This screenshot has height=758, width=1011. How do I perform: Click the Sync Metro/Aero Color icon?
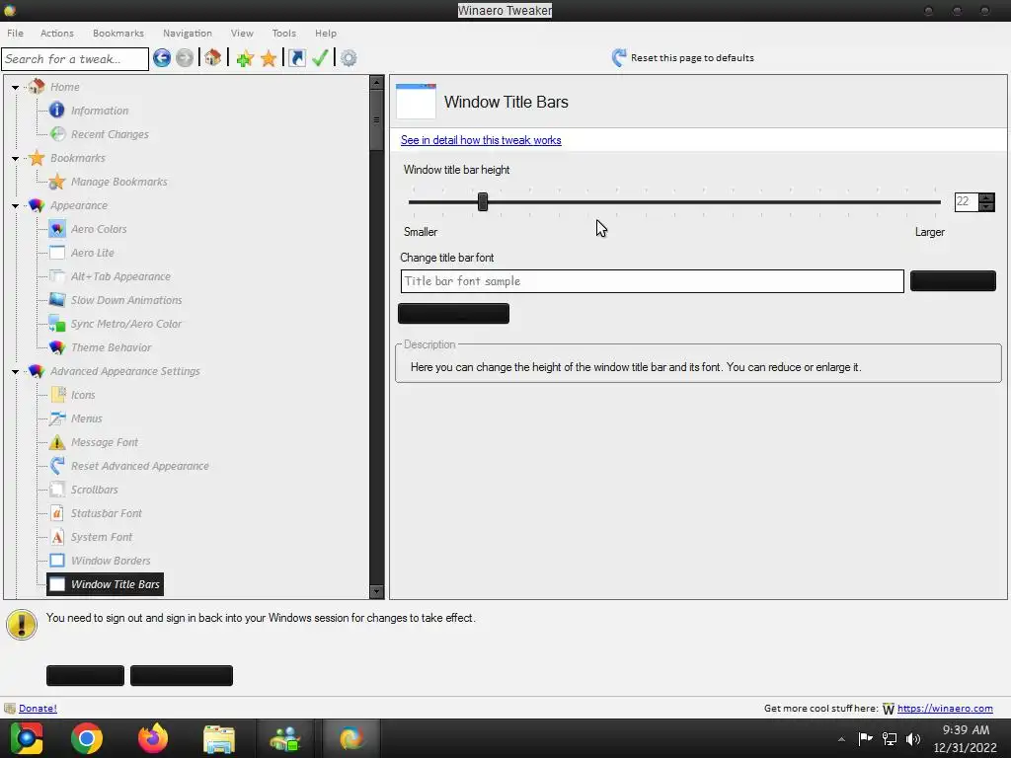tap(56, 324)
